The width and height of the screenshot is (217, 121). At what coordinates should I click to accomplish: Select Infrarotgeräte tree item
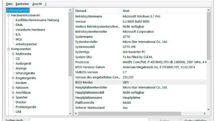(25, 73)
